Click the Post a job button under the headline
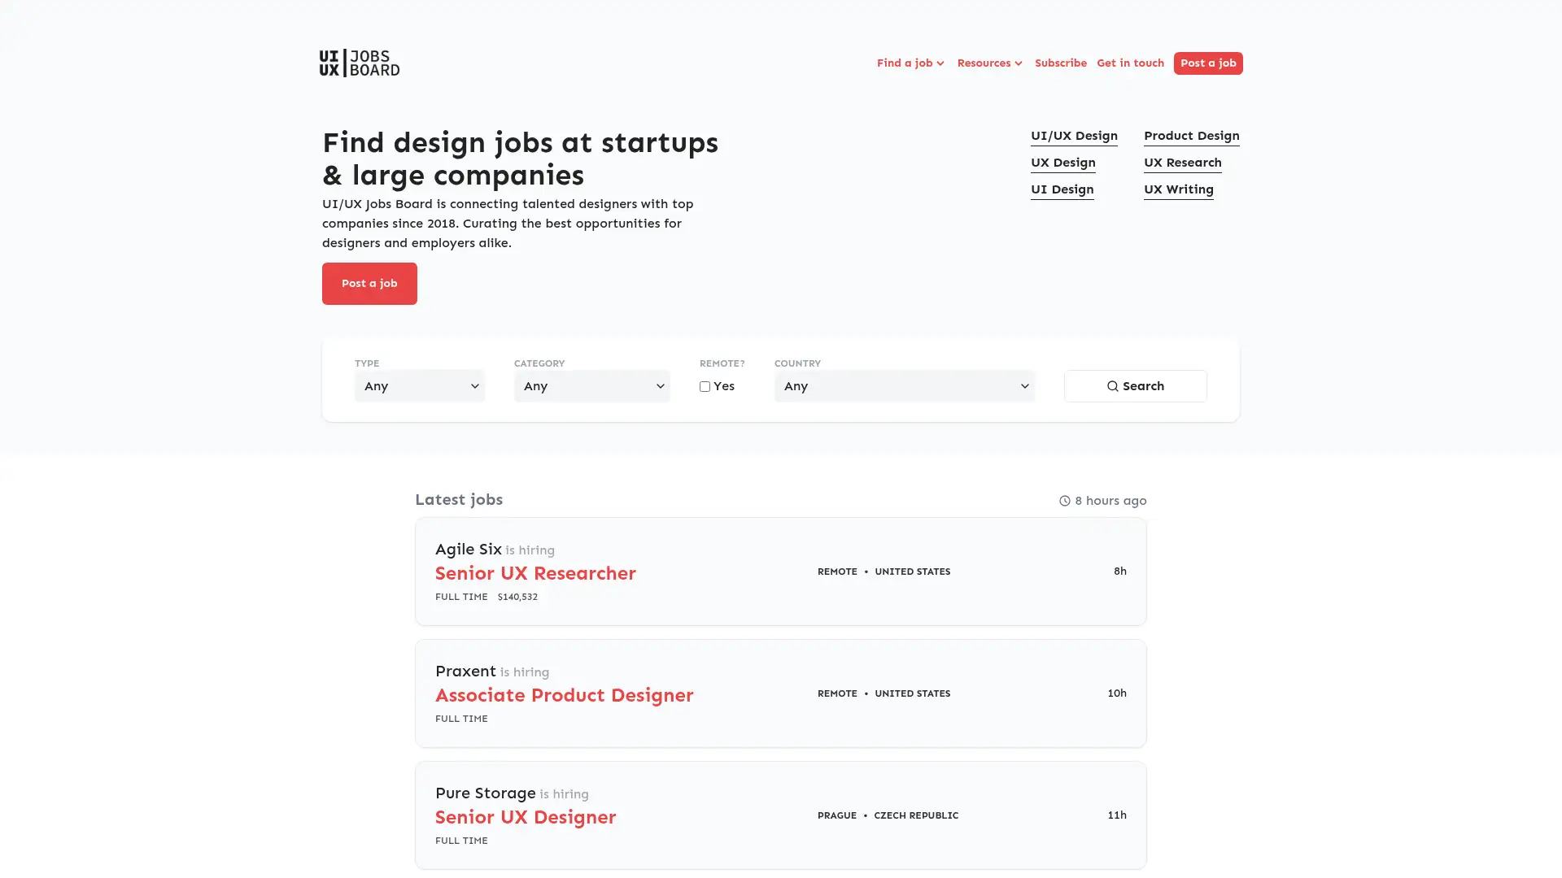The width and height of the screenshot is (1562, 878). click(369, 283)
